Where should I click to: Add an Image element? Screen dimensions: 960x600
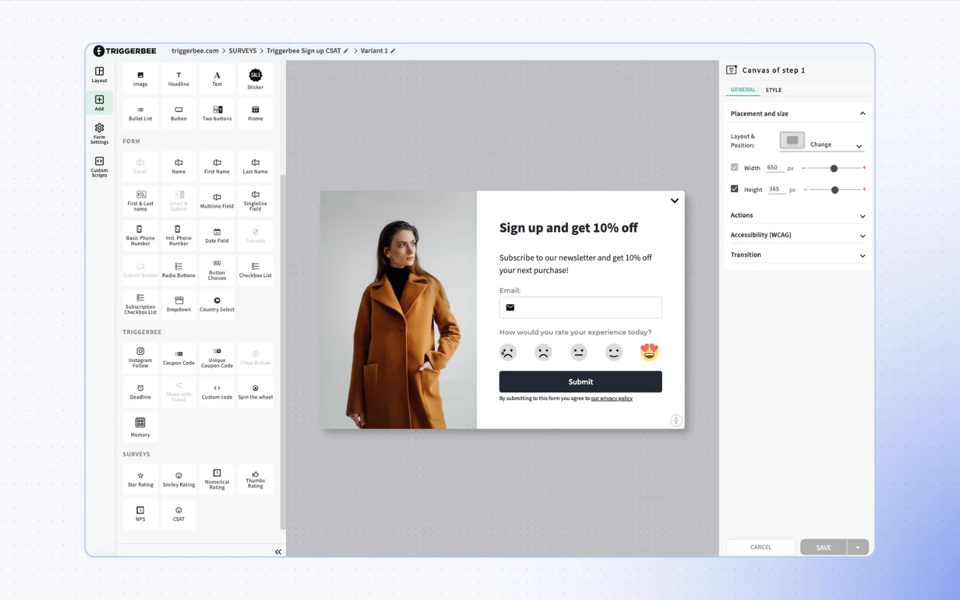click(x=140, y=79)
